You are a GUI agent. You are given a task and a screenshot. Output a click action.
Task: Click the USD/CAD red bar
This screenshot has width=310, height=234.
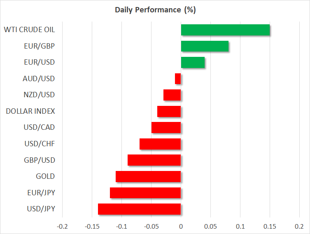point(166,128)
